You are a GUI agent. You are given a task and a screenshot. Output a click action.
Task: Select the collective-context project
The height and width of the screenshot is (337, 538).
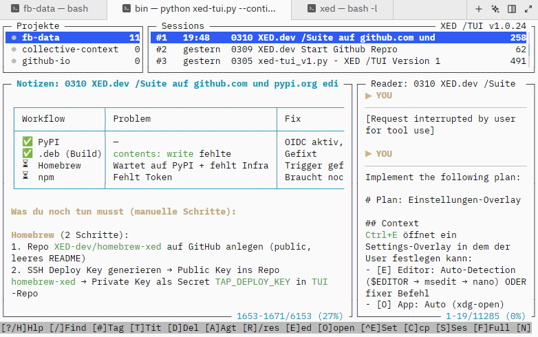(73, 49)
